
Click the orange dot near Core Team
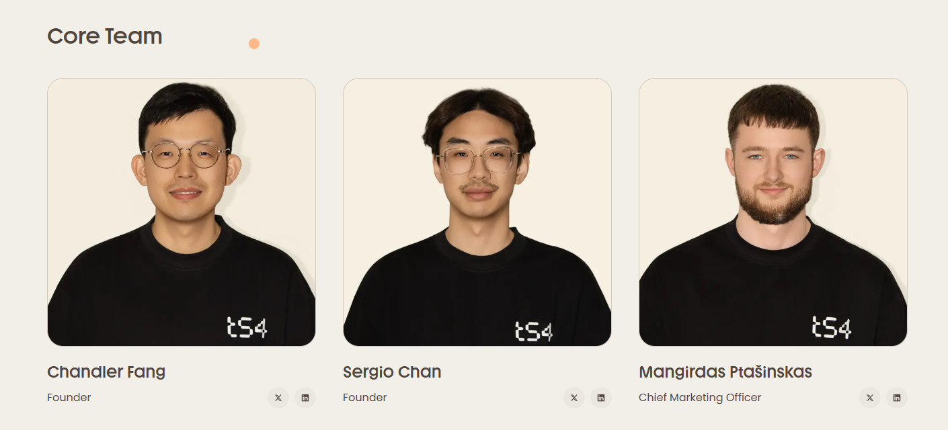coord(254,44)
